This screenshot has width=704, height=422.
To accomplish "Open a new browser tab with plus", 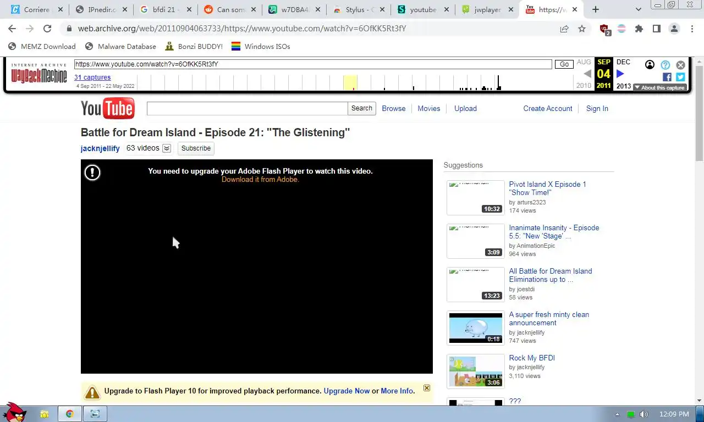I will pyautogui.click(x=596, y=9).
